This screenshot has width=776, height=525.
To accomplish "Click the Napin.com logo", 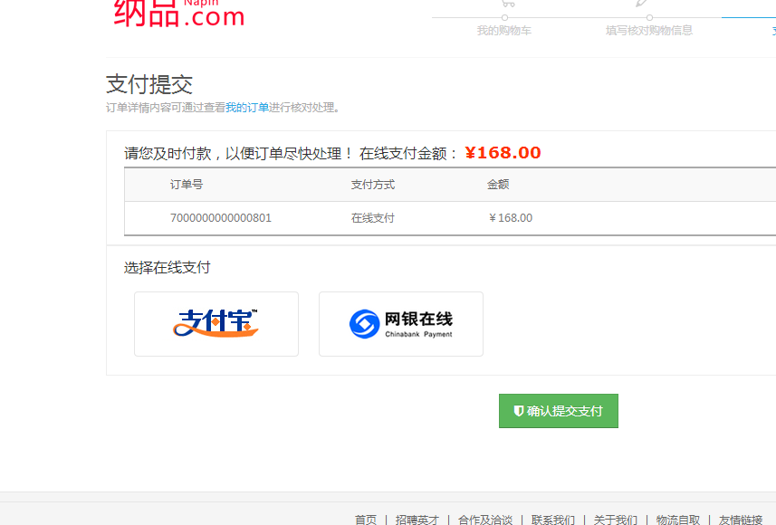I will point(179,13).
